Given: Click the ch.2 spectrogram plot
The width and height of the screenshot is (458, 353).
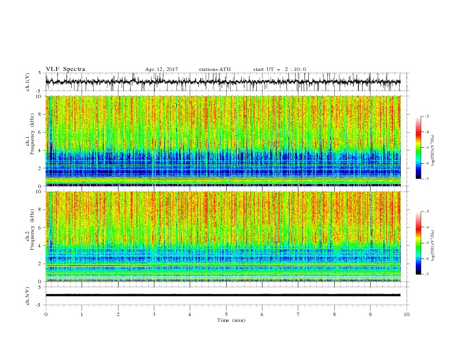Looking at the screenshot, I should pyautogui.click(x=223, y=236).
